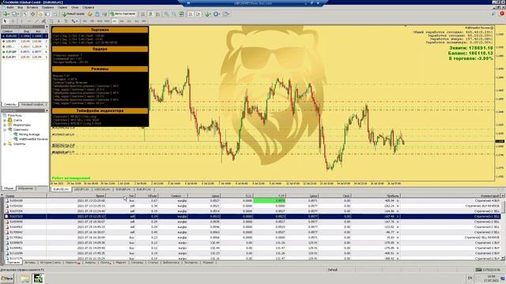Select EURGBP in Market Watch
Screen dimensions: 506x284
pyautogui.click(x=25, y=51)
